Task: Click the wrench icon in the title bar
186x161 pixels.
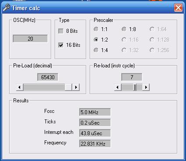Action: click(x=7, y=7)
